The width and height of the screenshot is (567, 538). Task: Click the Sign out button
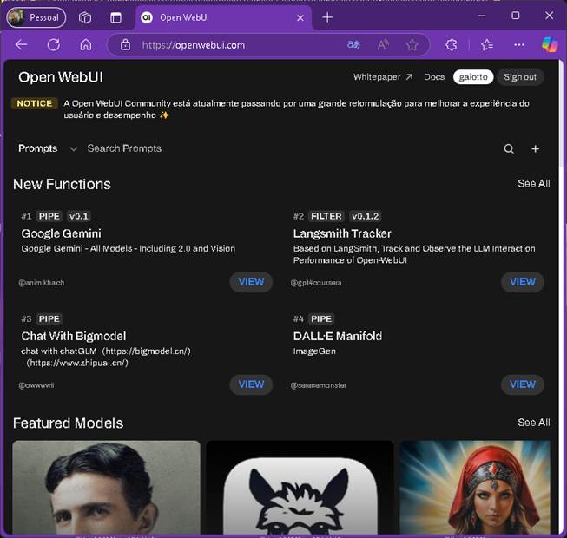pyautogui.click(x=520, y=77)
